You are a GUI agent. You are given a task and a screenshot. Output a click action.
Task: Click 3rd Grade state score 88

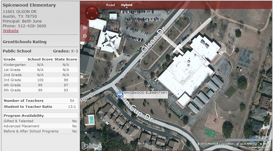66,80
